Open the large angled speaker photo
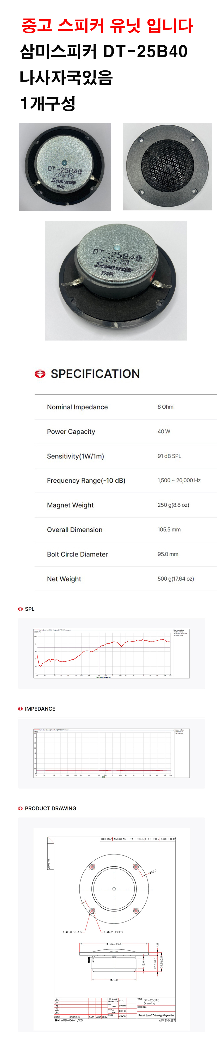Screen dimensions: 224x1043 click(x=116, y=280)
